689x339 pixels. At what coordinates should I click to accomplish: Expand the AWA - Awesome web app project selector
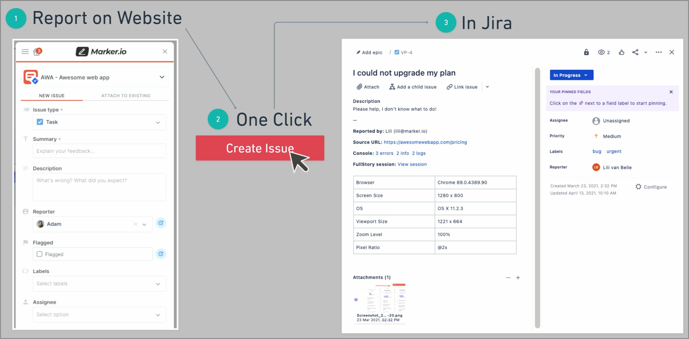click(x=95, y=77)
